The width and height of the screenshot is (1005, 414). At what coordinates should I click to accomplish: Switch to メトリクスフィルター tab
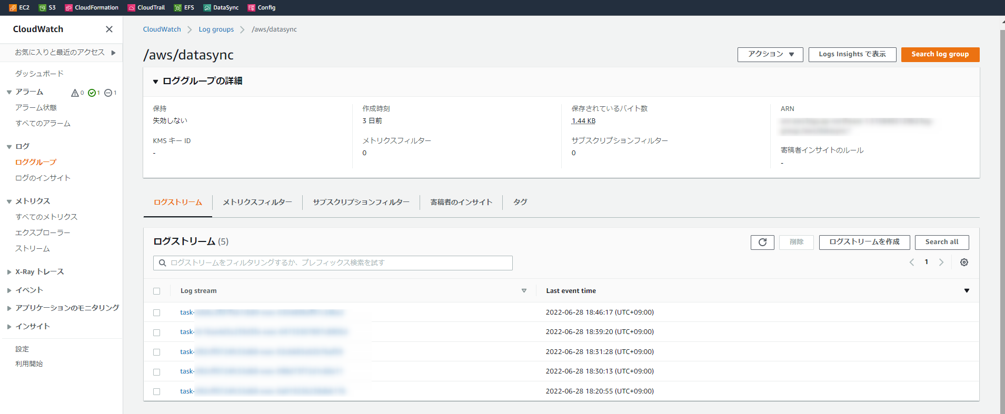click(x=257, y=203)
